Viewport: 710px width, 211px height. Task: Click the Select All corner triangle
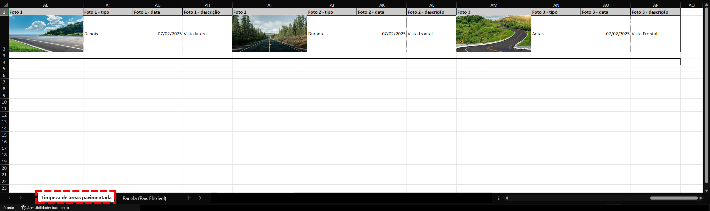pyautogui.click(x=5, y=5)
